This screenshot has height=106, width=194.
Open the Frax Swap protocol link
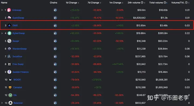point(18,64)
